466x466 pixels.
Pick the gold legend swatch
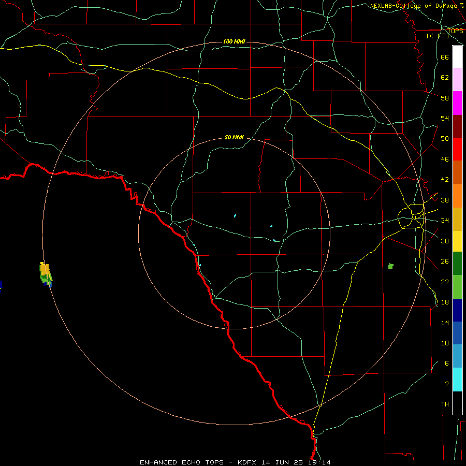(457, 219)
